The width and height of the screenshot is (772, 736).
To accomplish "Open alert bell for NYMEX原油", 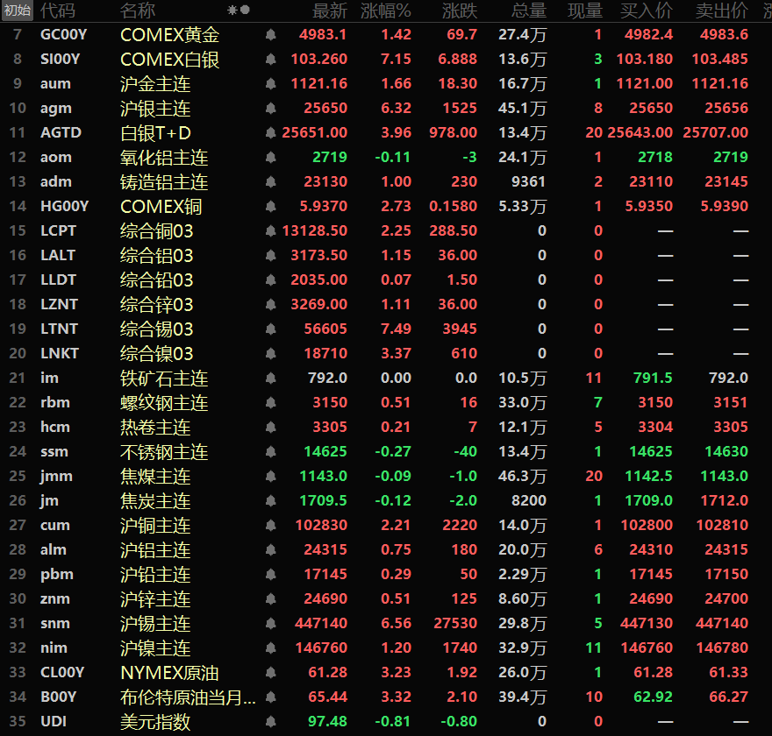I will 270,673.
